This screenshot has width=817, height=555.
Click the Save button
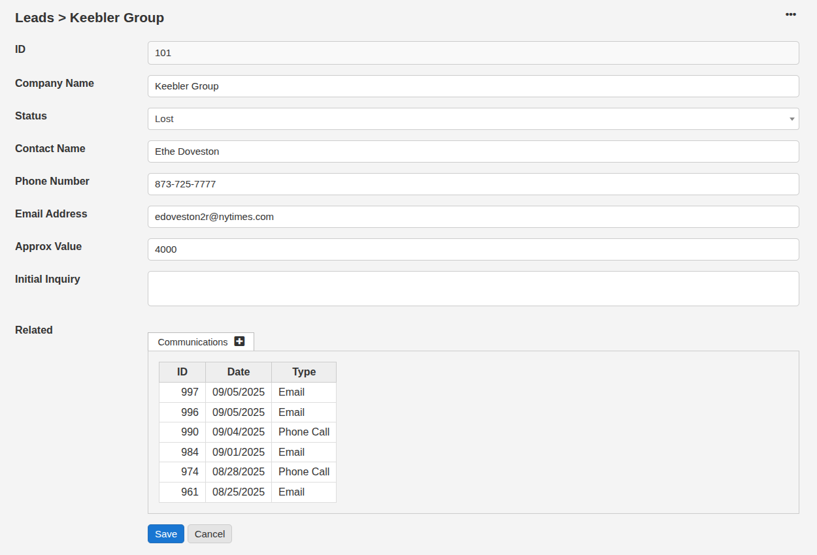click(x=165, y=534)
